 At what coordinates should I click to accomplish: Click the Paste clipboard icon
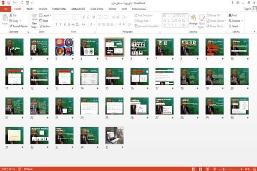pyautogui.click(x=5, y=18)
